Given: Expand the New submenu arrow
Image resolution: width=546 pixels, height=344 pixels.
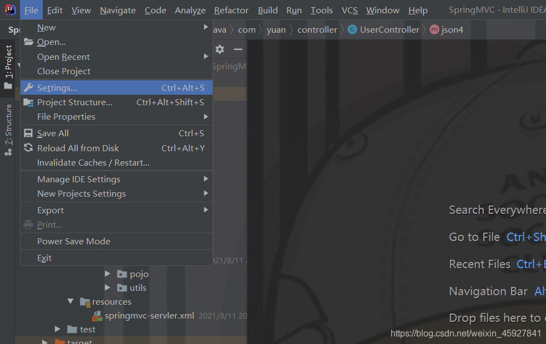Looking at the screenshot, I should [x=206, y=27].
